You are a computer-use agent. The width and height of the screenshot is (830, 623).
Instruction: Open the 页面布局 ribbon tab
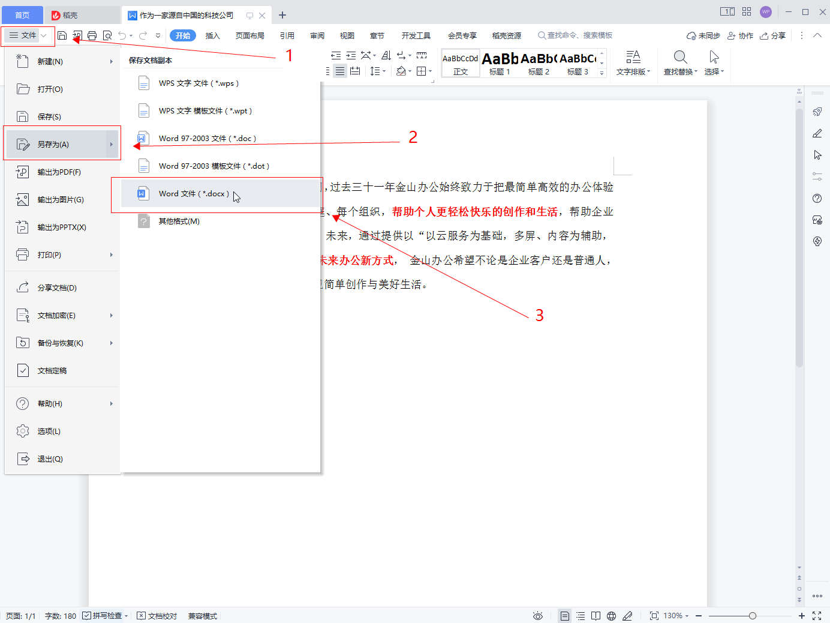tap(250, 35)
